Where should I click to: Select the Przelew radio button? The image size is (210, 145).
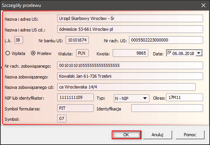point(33,54)
